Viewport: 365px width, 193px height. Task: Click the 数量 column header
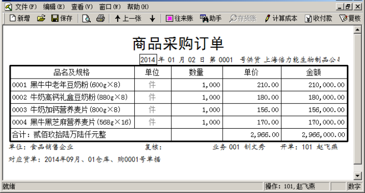pos(197,72)
